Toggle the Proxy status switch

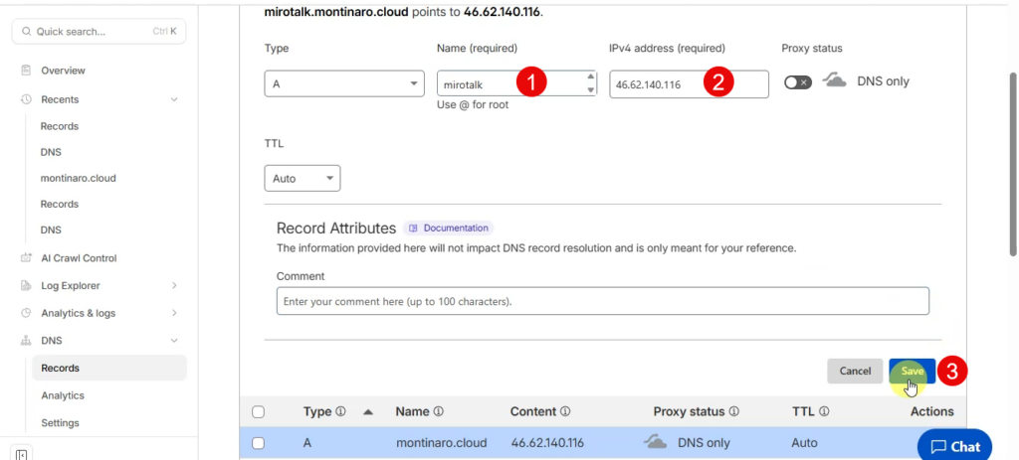[797, 82]
